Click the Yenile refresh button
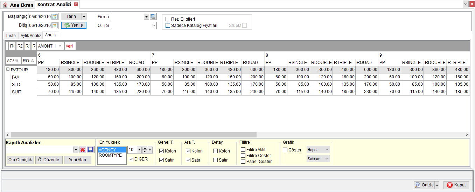Image resolution: width=475 pixels, height=192 pixels. [74, 25]
